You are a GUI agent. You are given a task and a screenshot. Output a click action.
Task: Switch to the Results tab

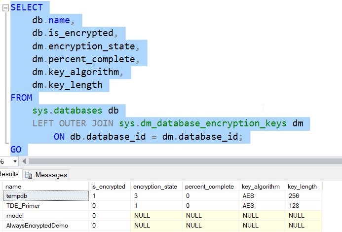9,174
